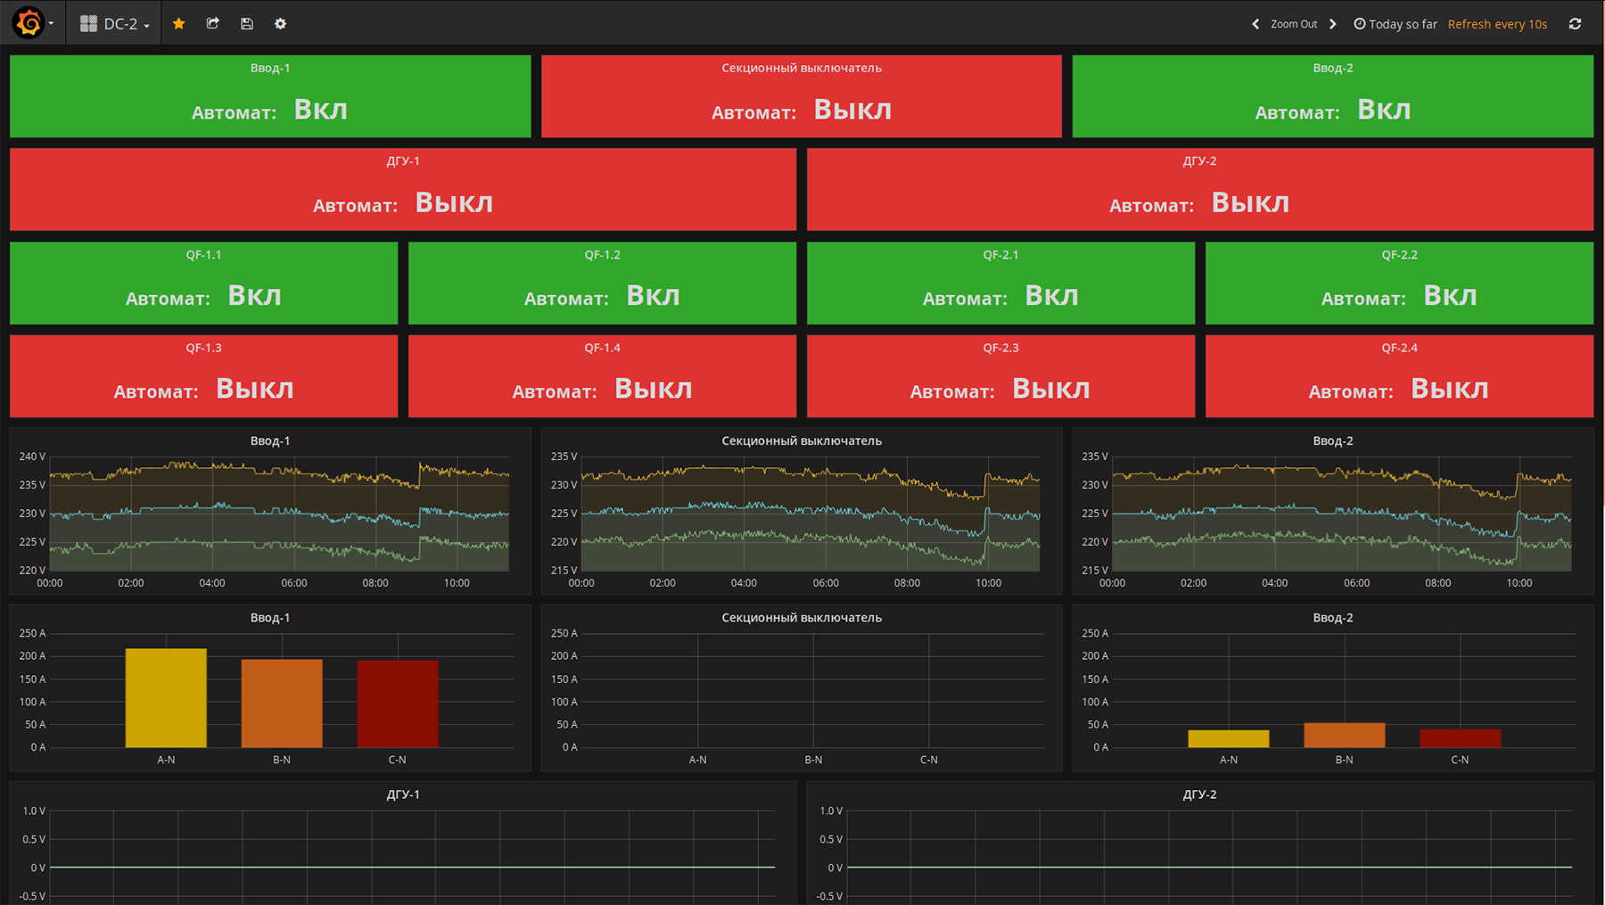Open the QF-2.3 panel title
This screenshot has height=905, width=1605.
(1001, 348)
